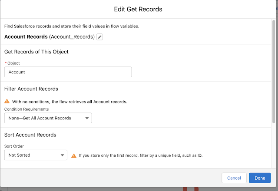Viewport: 278px width, 191px height.
Task: Click the Object input field
Action: tap(68, 72)
